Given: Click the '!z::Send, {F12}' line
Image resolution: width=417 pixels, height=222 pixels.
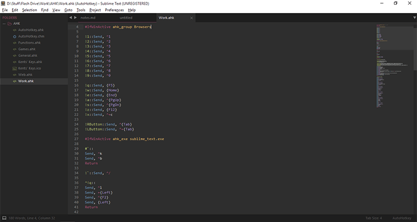Looking at the screenshot, I should 101,109.
